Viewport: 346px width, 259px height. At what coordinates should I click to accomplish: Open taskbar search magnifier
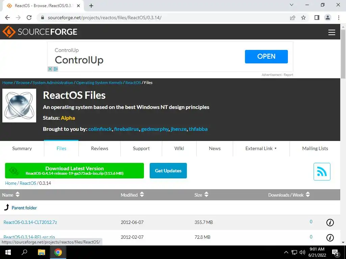pos(24,252)
